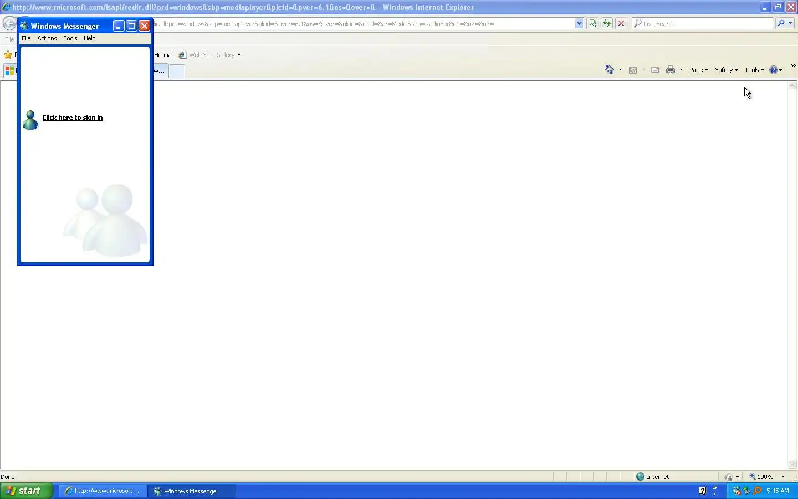The height and width of the screenshot is (499, 798).
Task: Go to Home page icon
Action: [x=610, y=70]
